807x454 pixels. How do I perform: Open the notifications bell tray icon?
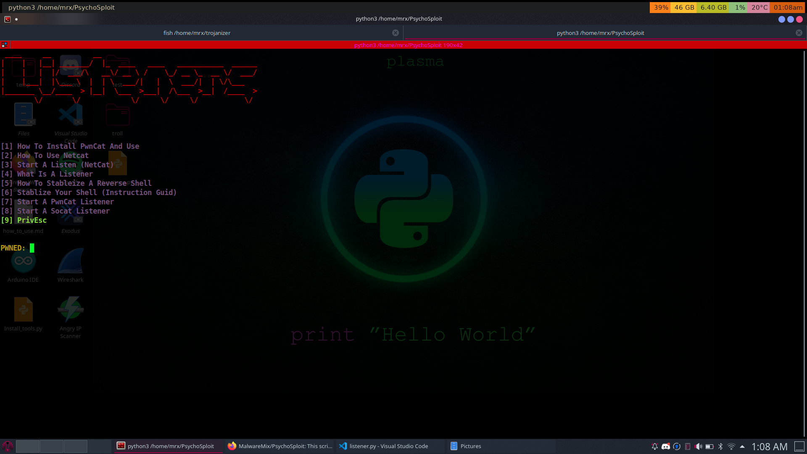click(x=654, y=446)
